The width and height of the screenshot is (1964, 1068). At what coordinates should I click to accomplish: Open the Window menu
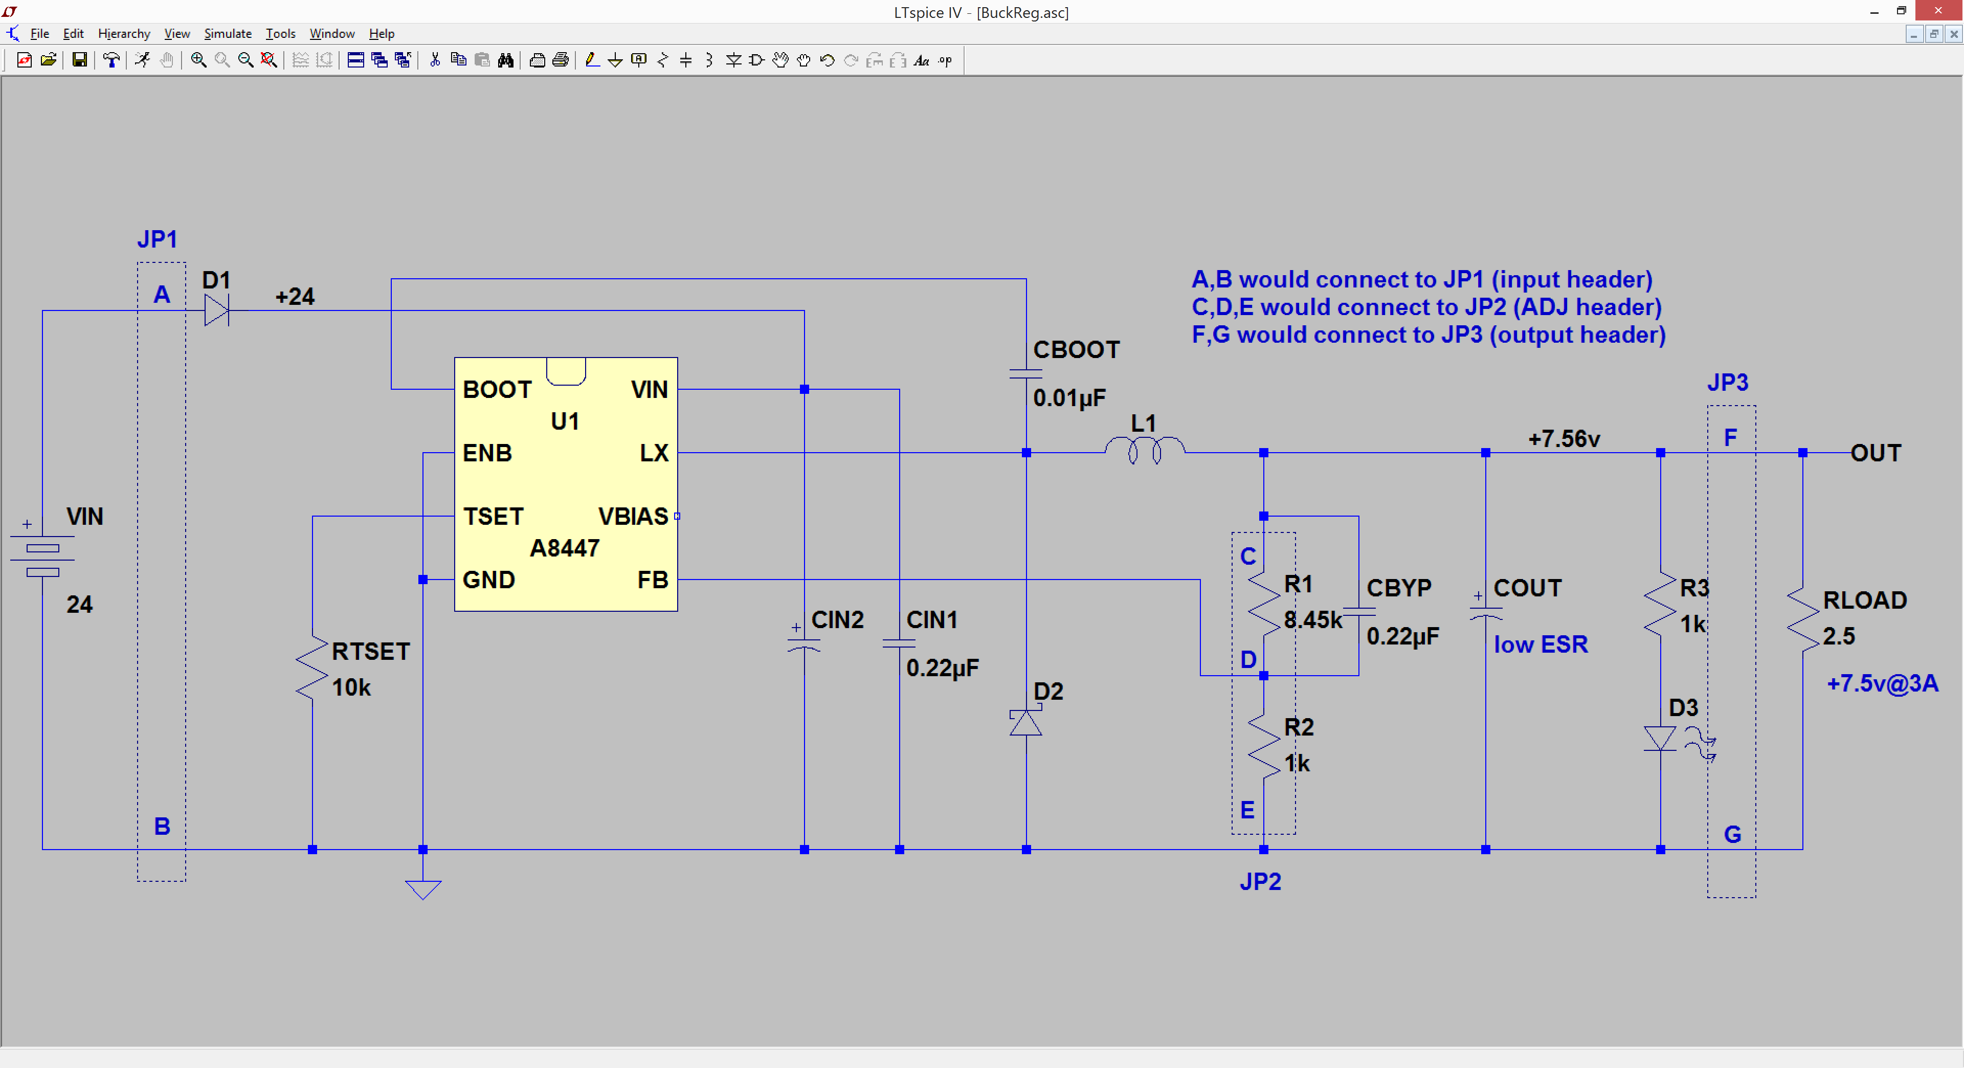click(331, 34)
